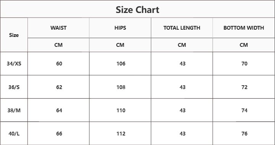
Task: Select the HIPS column header
Action: 120,28
